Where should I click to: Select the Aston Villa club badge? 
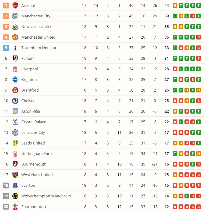[x=15, y=111]
